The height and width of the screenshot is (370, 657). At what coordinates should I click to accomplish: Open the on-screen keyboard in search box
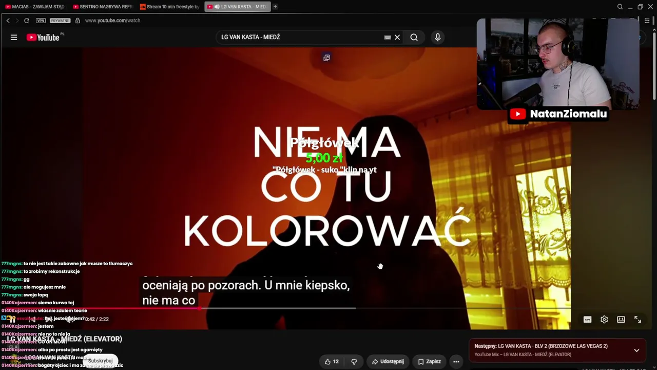coord(388,37)
